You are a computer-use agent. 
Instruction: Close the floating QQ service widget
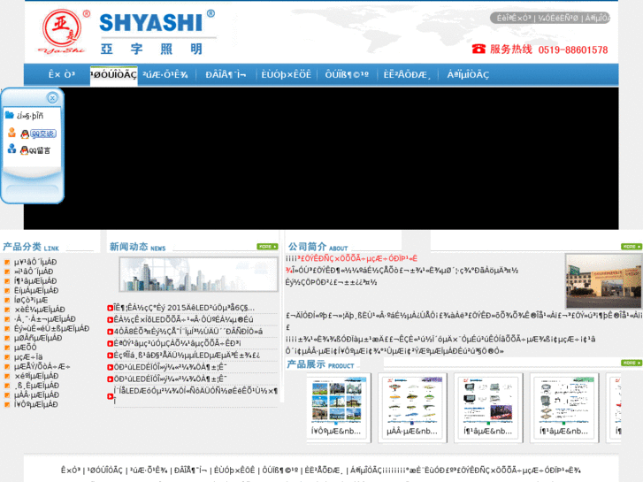pyautogui.click(x=52, y=98)
